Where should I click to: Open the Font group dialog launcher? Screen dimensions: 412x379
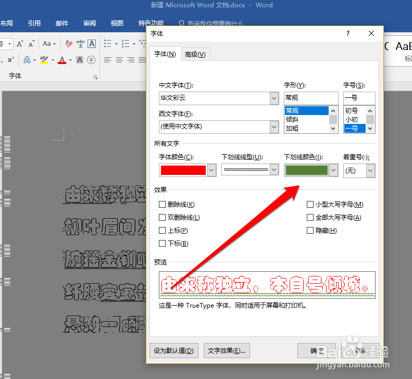tap(96, 77)
